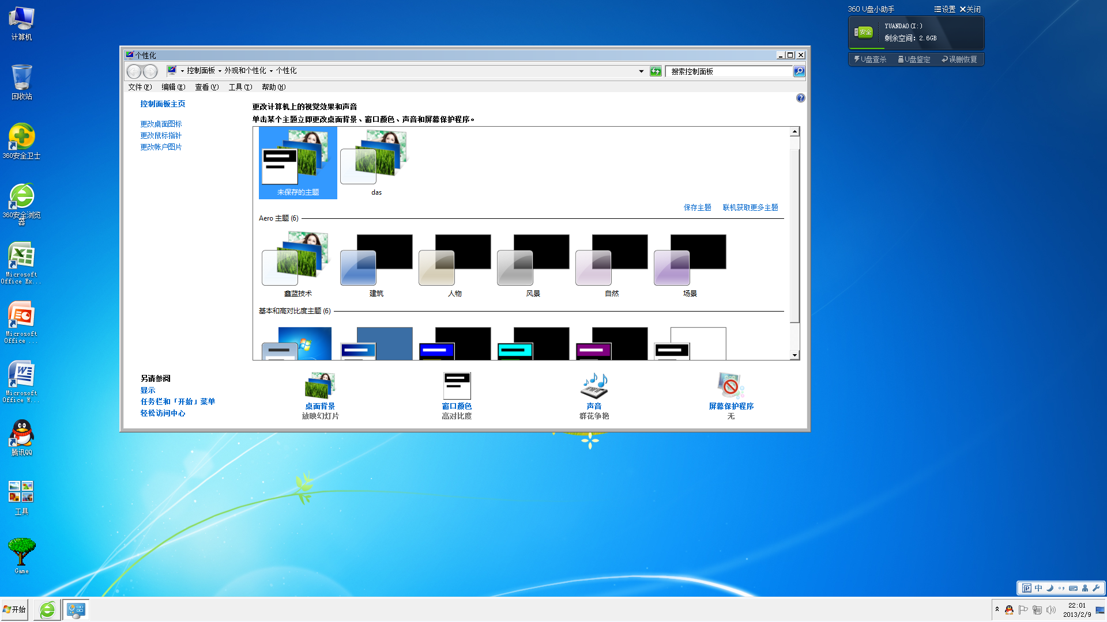Screen dimensions: 1107x622
Task: Open 屏幕保护程序 screen saver settings
Action: [x=731, y=395]
